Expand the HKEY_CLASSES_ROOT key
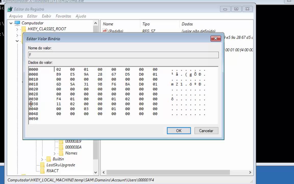294x184 pixels. tap(17, 29)
